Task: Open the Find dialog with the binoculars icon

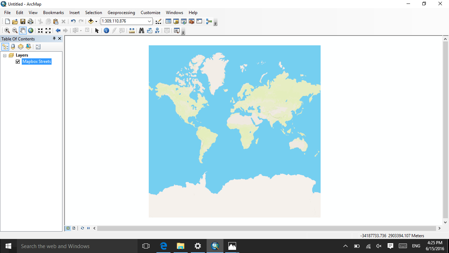Action: (141, 31)
